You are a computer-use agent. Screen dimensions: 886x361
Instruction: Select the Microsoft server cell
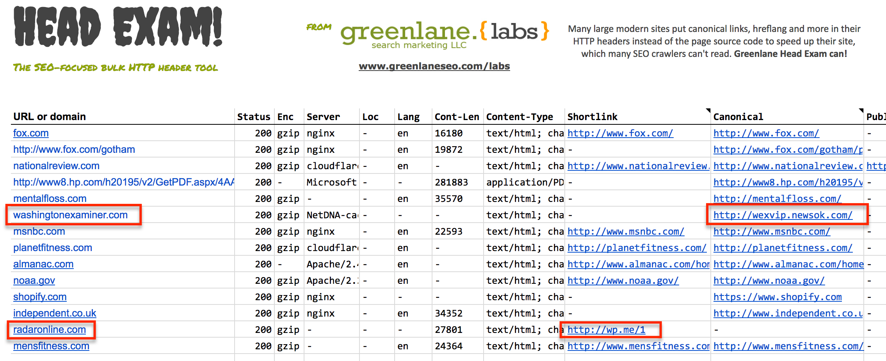(331, 182)
